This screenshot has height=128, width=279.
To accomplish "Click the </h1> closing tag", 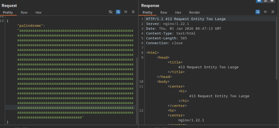I will pyautogui.click(x=184, y=101).
